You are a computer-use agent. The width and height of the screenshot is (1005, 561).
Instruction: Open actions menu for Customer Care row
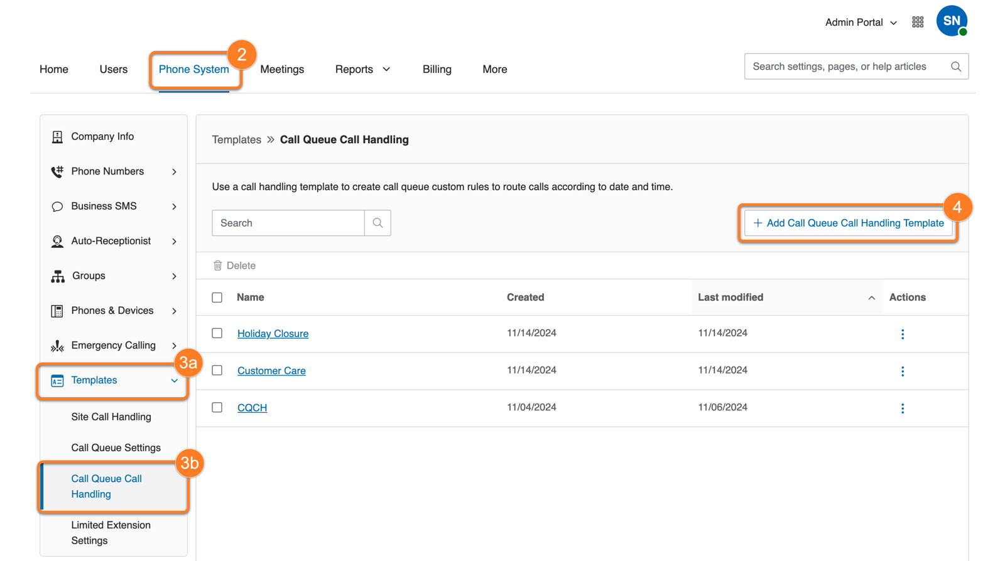pos(903,371)
